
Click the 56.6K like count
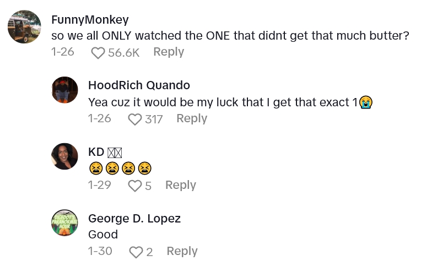click(123, 52)
